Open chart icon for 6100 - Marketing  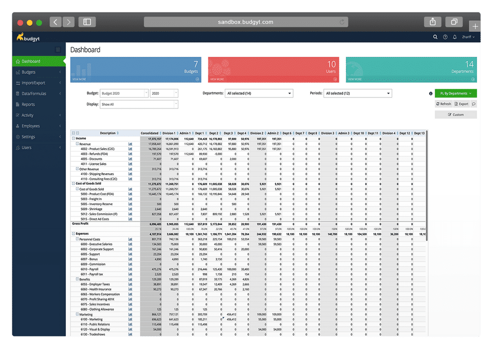point(130,319)
